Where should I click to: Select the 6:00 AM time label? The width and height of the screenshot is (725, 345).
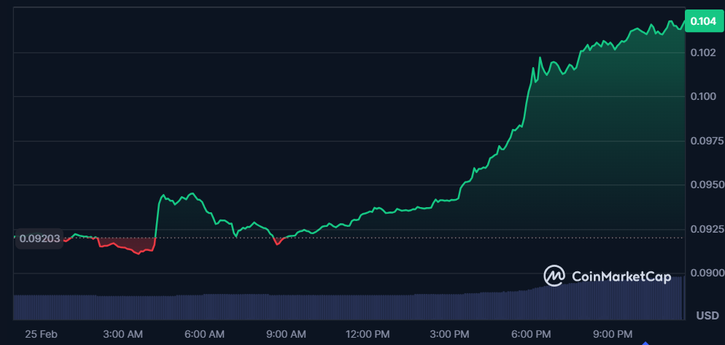(x=204, y=334)
